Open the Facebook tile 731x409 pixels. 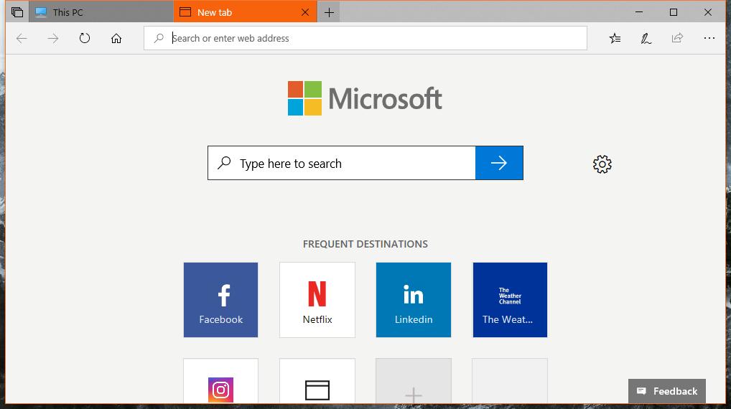coord(220,299)
